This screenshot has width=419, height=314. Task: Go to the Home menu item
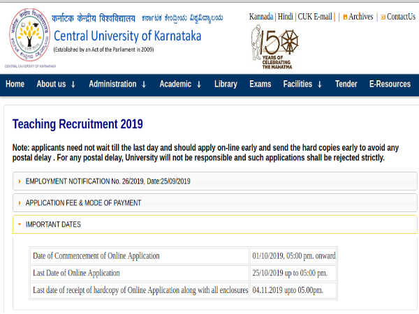15,84
